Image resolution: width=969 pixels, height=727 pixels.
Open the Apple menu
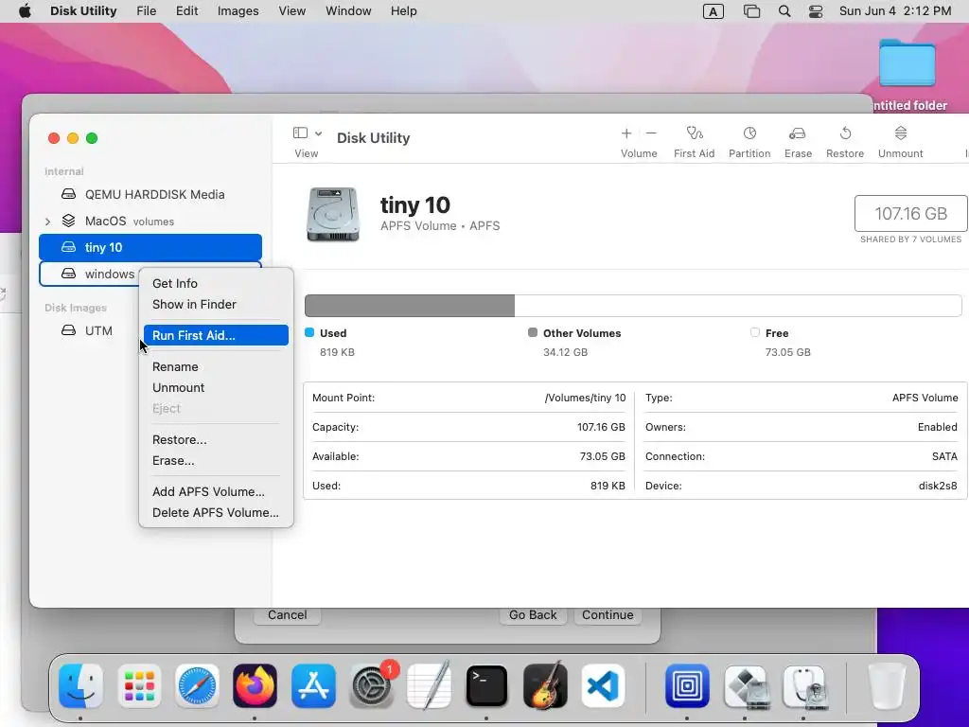coord(25,11)
